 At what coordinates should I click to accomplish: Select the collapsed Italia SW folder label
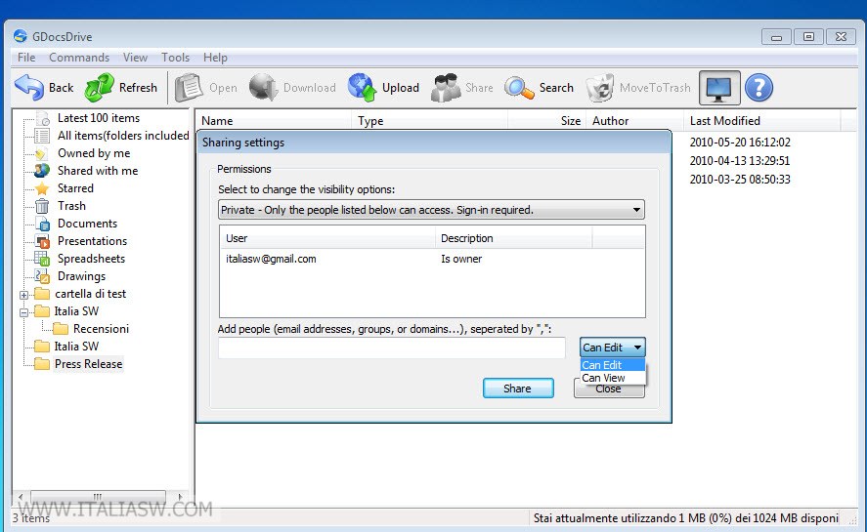click(x=76, y=347)
